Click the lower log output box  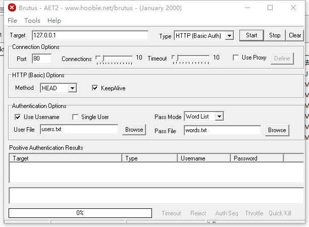(x=157, y=196)
